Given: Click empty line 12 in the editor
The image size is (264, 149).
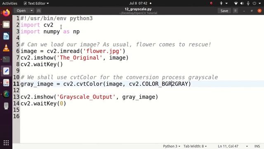Looking at the screenshot, I should click(x=142, y=90).
